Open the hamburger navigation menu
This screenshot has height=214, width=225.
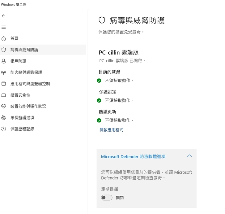(x=4, y=27)
